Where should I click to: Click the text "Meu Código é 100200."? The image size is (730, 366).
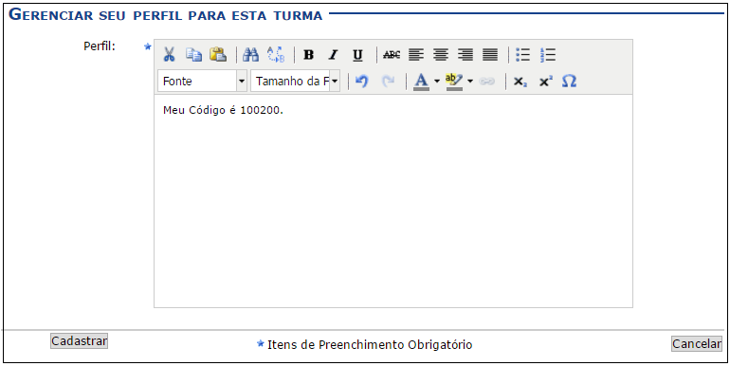[223, 111]
